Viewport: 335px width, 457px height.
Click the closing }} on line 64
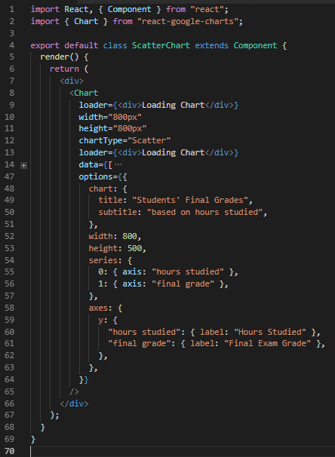click(x=84, y=380)
